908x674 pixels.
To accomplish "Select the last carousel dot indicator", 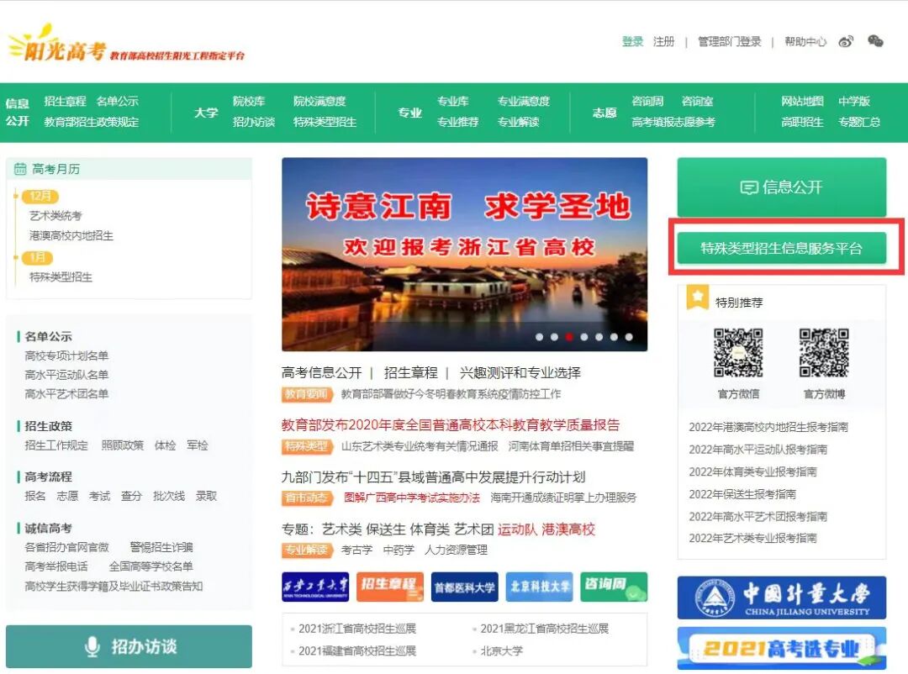I will tap(629, 337).
